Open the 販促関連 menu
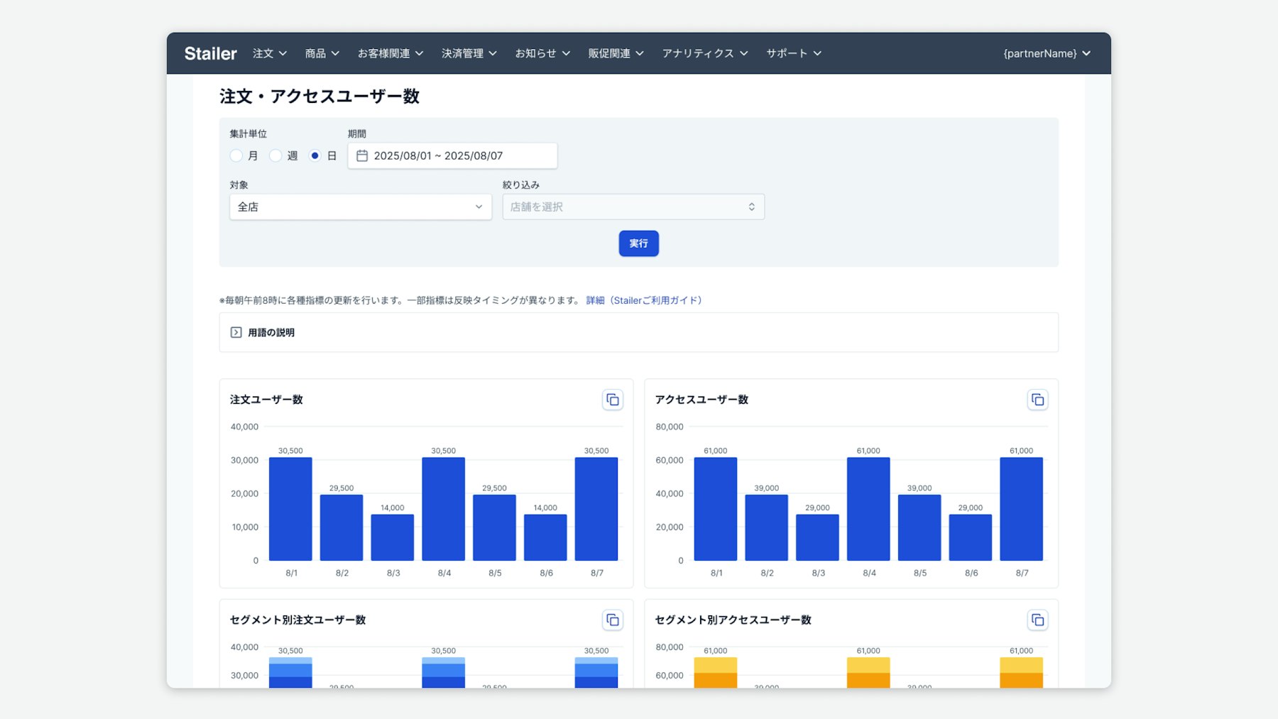The image size is (1278, 719). tap(616, 53)
